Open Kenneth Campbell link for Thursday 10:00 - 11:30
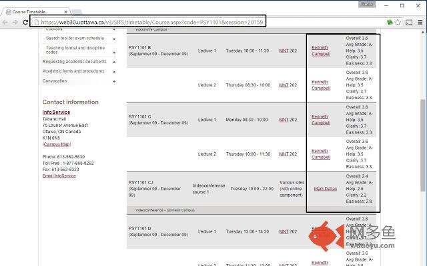427x266 pixels. coord(321,154)
